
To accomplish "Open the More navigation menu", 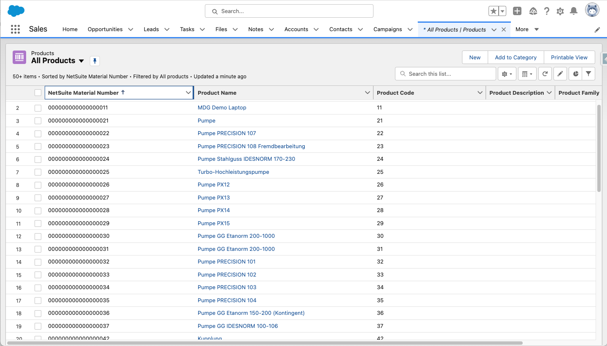I will point(527,29).
